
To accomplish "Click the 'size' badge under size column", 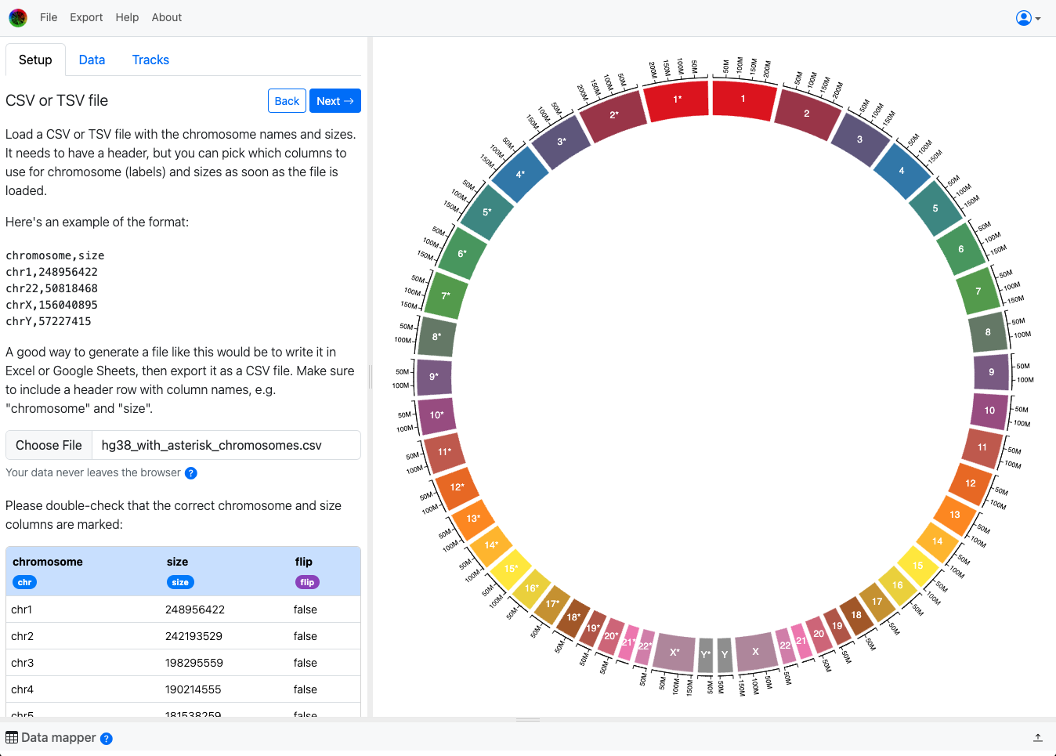I will pyautogui.click(x=180, y=582).
